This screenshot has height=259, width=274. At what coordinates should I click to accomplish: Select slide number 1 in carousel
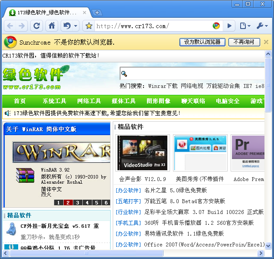(59, 202)
